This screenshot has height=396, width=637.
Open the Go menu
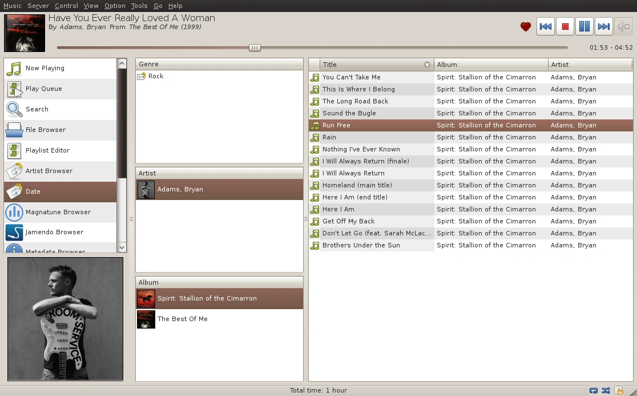click(x=158, y=6)
